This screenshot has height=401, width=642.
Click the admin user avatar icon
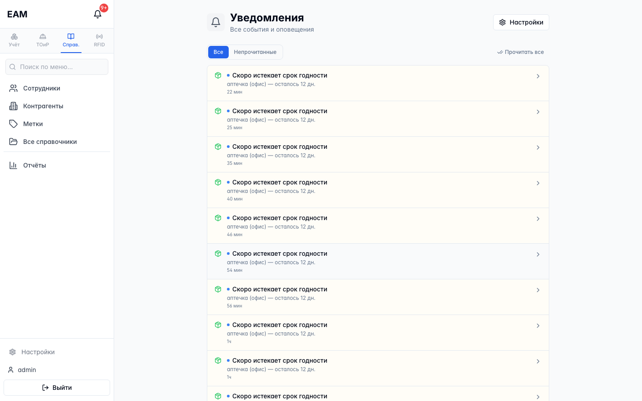pos(11,370)
